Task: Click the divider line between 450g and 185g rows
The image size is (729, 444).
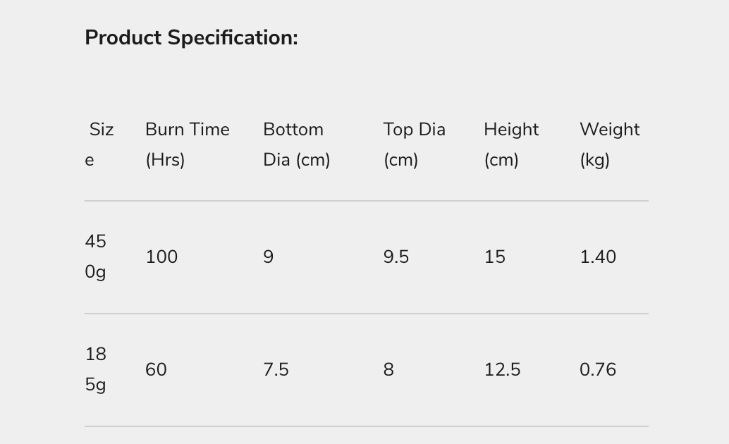Action: tap(366, 314)
